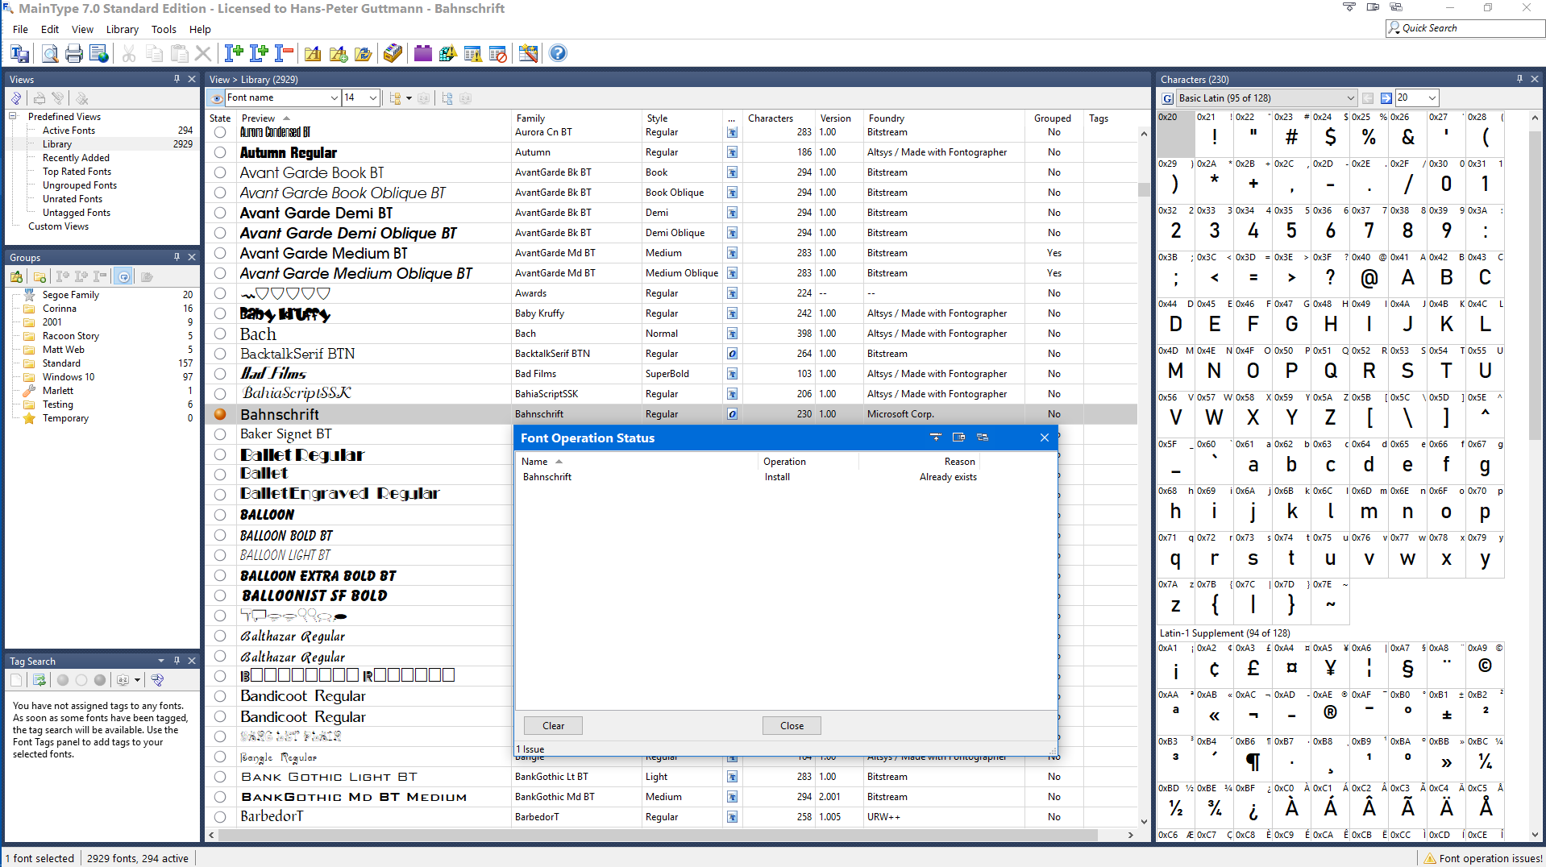Click the uninstall fonts icon with red minus
Screen dimensions: 1546x867
[x=284, y=54]
